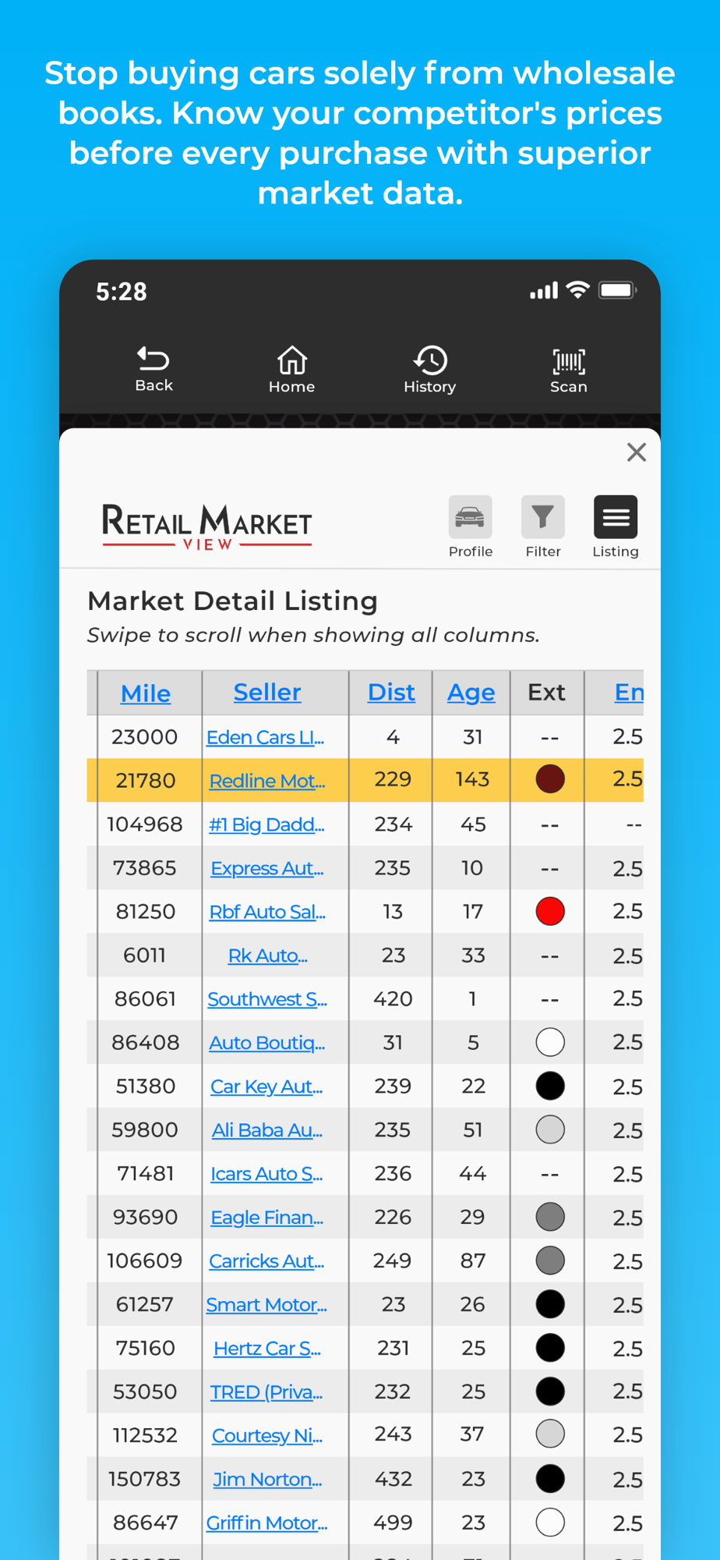Click black swatch in Hertz Car row
The width and height of the screenshot is (720, 1560).
click(550, 1348)
